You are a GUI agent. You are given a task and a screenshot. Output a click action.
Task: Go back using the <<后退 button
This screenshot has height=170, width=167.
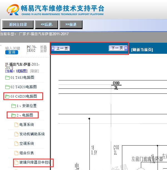click(46, 24)
